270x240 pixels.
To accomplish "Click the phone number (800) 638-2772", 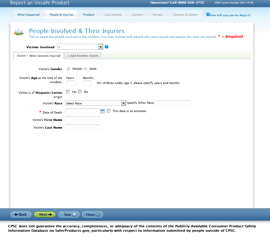I will point(191,3).
